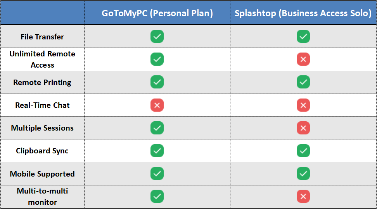Click GoToMyPC File Transfer green checkmark
The width and height of the screenshot is (377, 209).
tap(157, 37)
